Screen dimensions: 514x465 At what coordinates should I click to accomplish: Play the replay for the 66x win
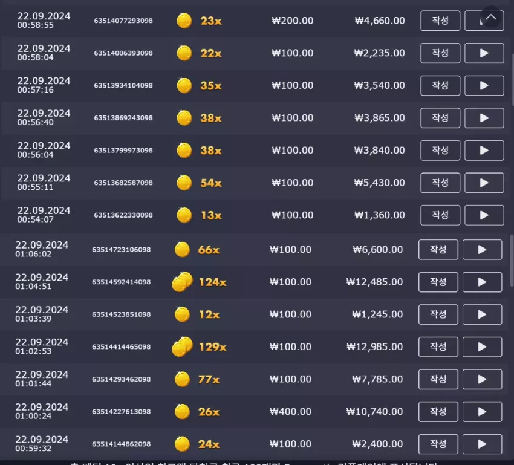(x=482, y=250)
